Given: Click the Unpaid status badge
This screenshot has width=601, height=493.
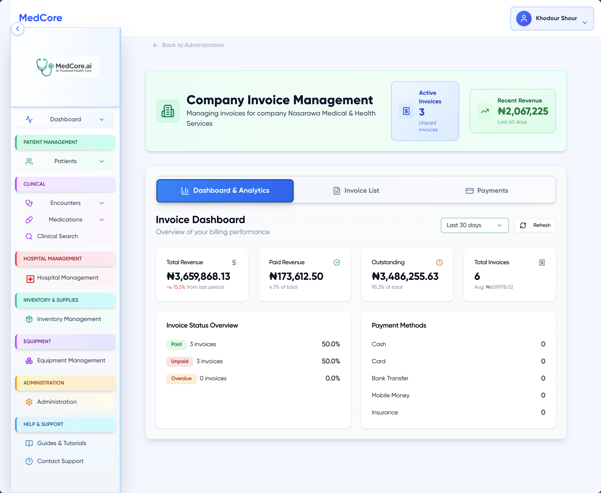Looking at the screenshot, I should [180, 361].
